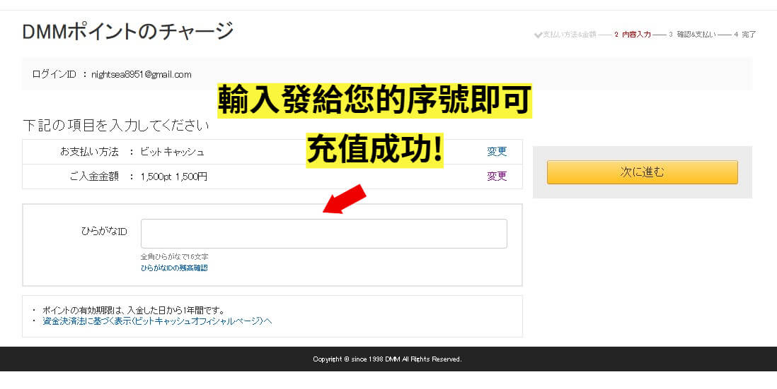Select the ご入金金額 label text
The image size is (777, 389).
(x=94, y=176)
